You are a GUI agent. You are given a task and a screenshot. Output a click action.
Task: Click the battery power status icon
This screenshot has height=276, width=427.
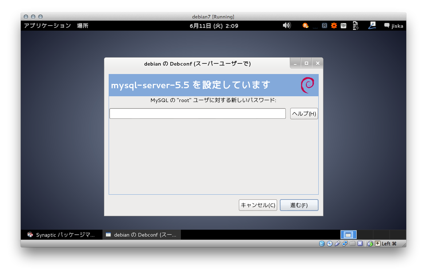356,26
